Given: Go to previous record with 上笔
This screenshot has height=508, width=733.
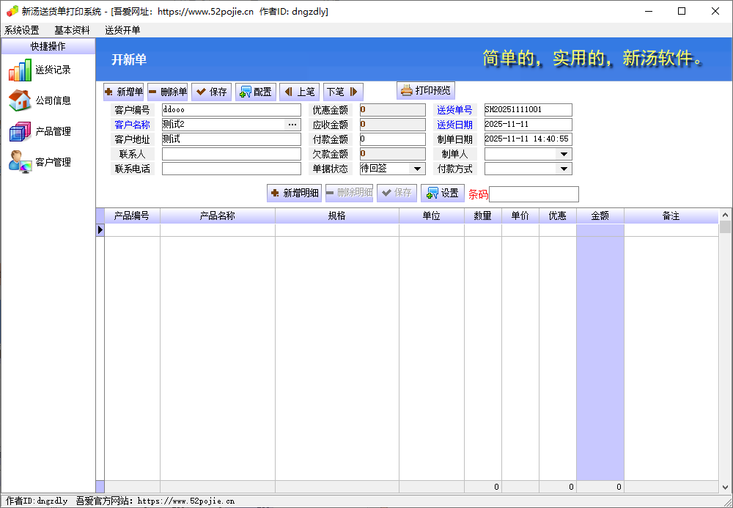Looking at the screenshot, I should (300, 92).
